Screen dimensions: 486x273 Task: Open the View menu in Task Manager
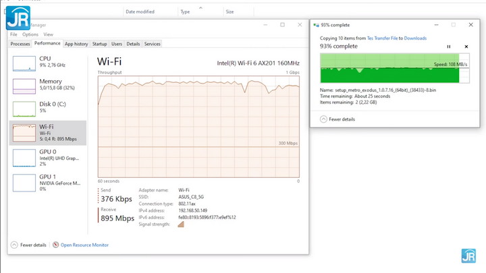click(48, 34)
